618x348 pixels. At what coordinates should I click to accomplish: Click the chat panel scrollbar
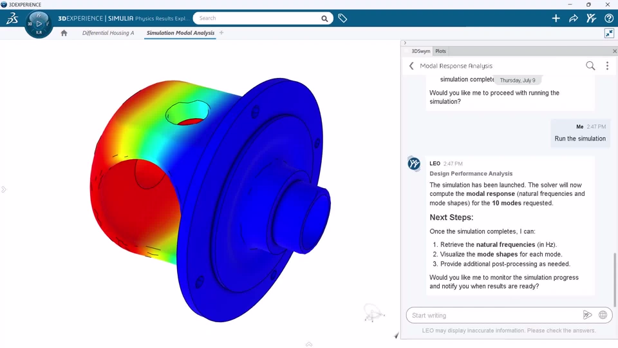pos(614,279)
